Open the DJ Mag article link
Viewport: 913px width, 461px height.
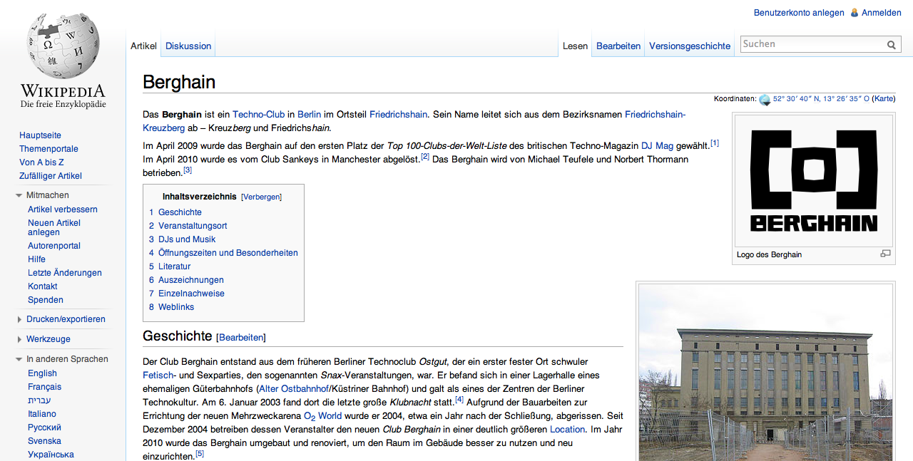pos(657,145)
